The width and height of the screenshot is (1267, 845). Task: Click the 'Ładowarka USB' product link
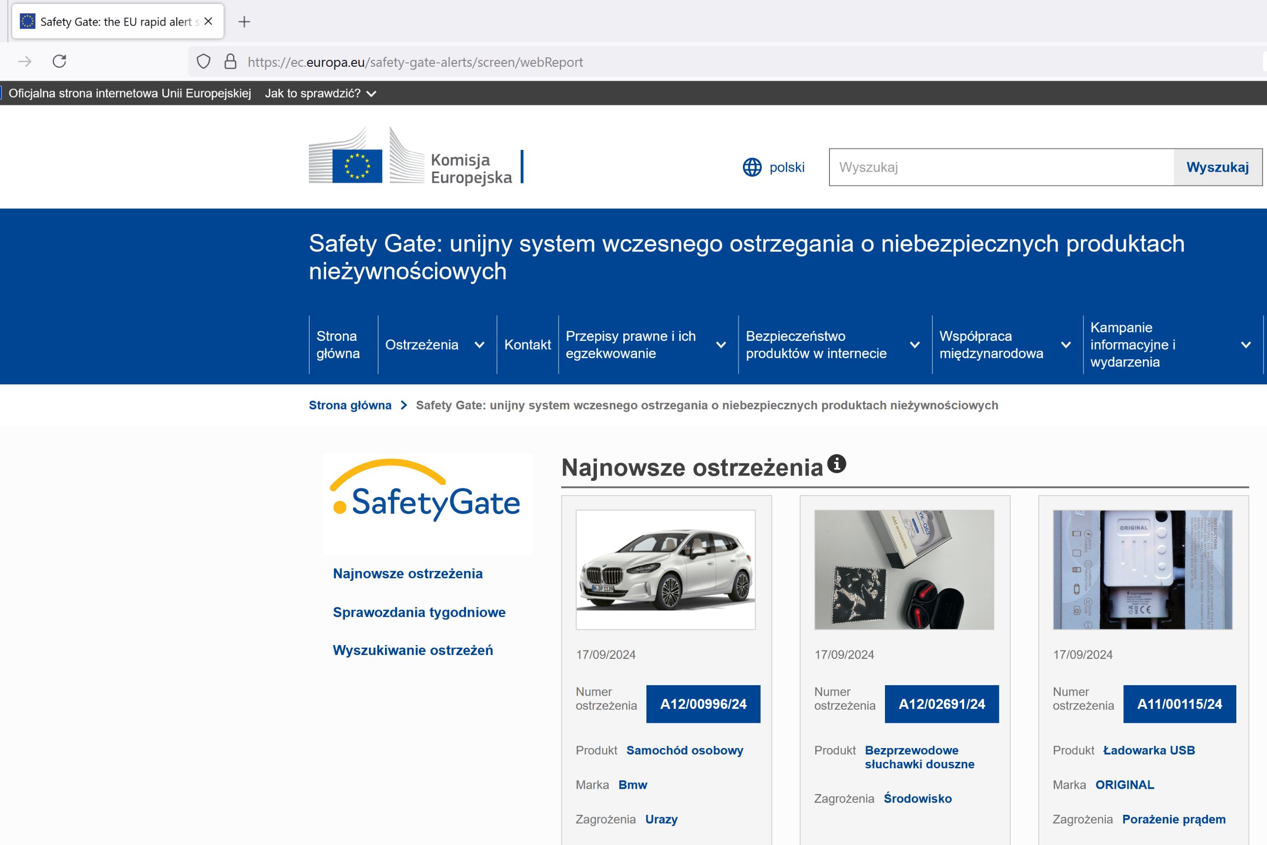point(1149,750)
